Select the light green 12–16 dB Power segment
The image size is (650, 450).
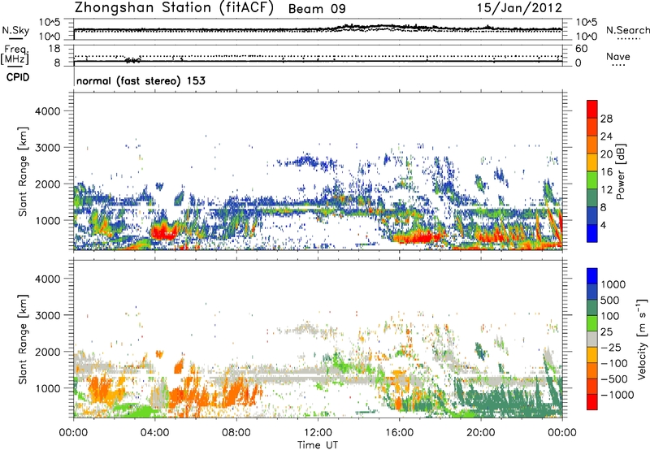[592, 180]
